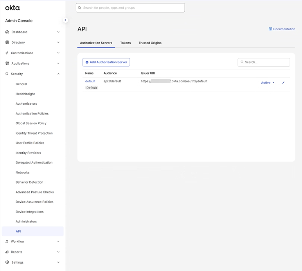Click the Settings gear icon

pos(7,262)
